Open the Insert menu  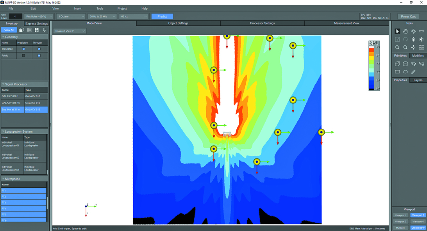tap(78, 9)
